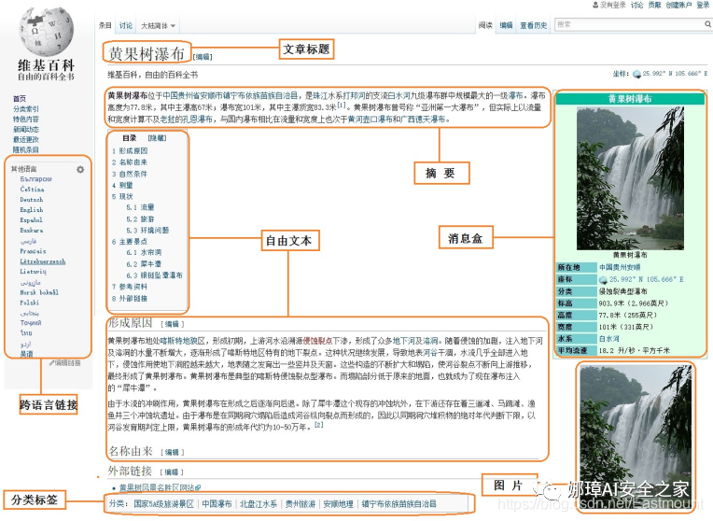
Task: Jump to contents entry 5.3 环境问题
Action: 147,231
